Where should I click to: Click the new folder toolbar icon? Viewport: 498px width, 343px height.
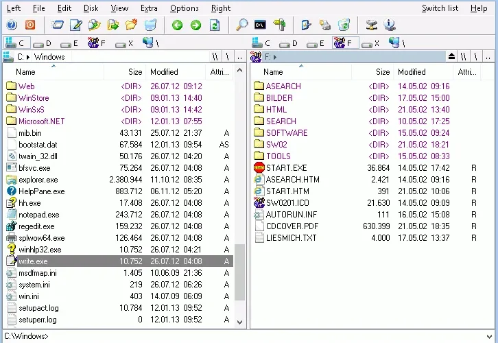pos(131,25)
